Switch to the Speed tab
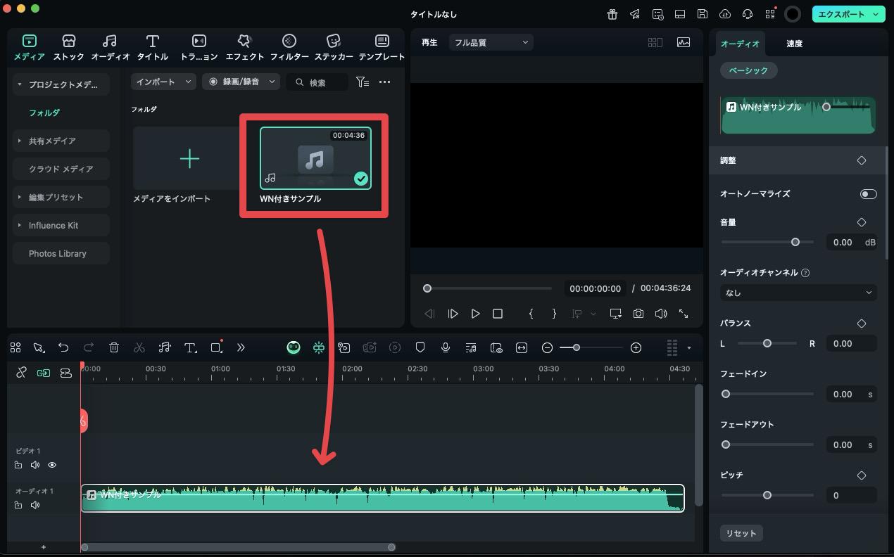 pos(794,44)
